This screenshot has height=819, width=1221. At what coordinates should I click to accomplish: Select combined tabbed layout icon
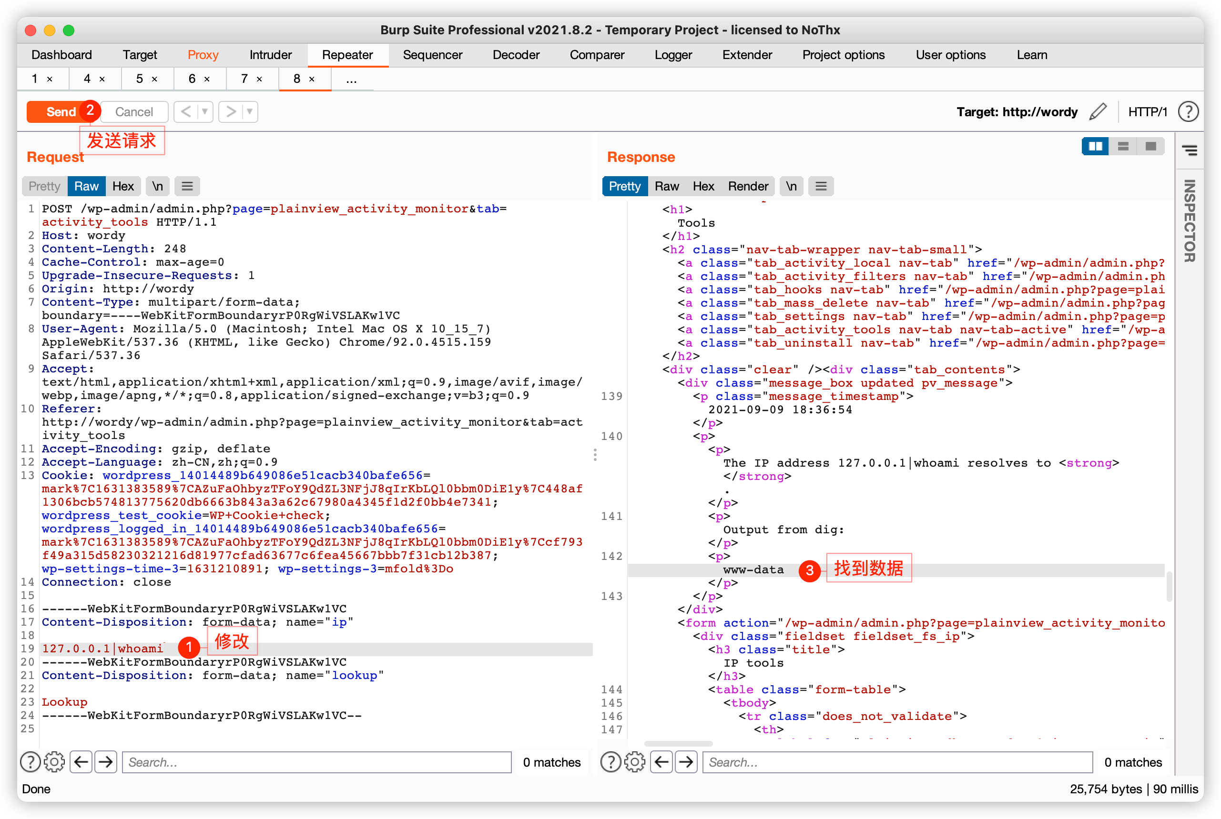tap(1150, 146)
